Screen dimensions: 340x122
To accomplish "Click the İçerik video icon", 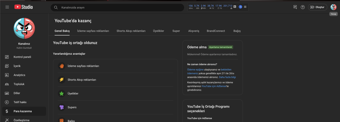I will [7, 66].
